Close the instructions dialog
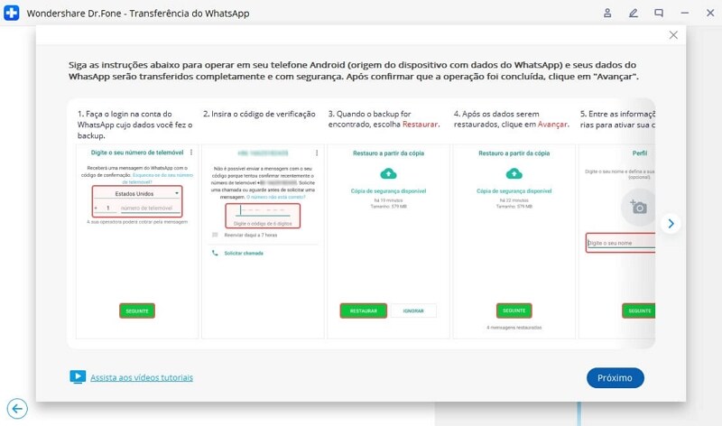The height and width of the screenshot is (426, 722). (673, 35)
